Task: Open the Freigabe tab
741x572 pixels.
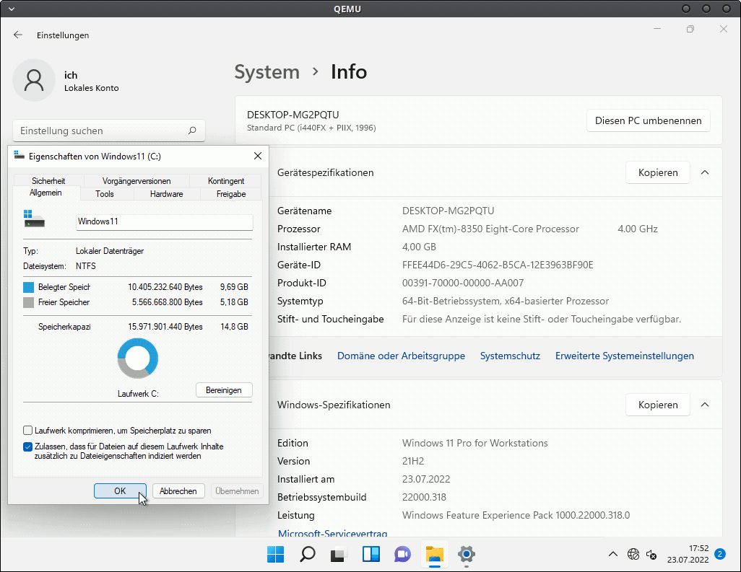Action: [x=231, y=194]
